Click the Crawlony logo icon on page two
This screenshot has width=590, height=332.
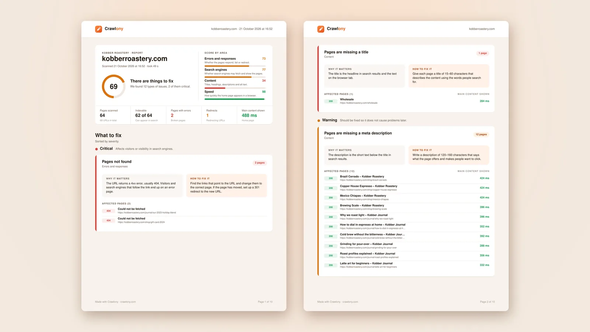321,29
